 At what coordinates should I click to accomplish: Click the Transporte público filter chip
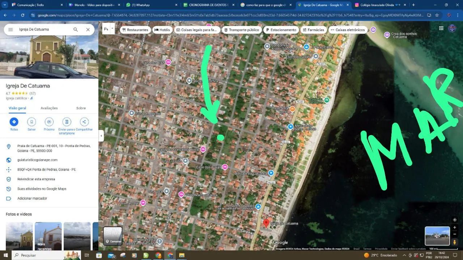point(242,30)
